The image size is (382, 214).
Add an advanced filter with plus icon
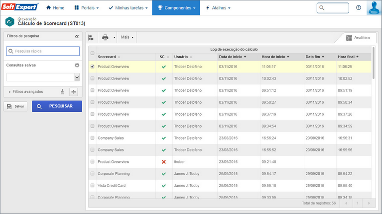(x=74, y=92)
